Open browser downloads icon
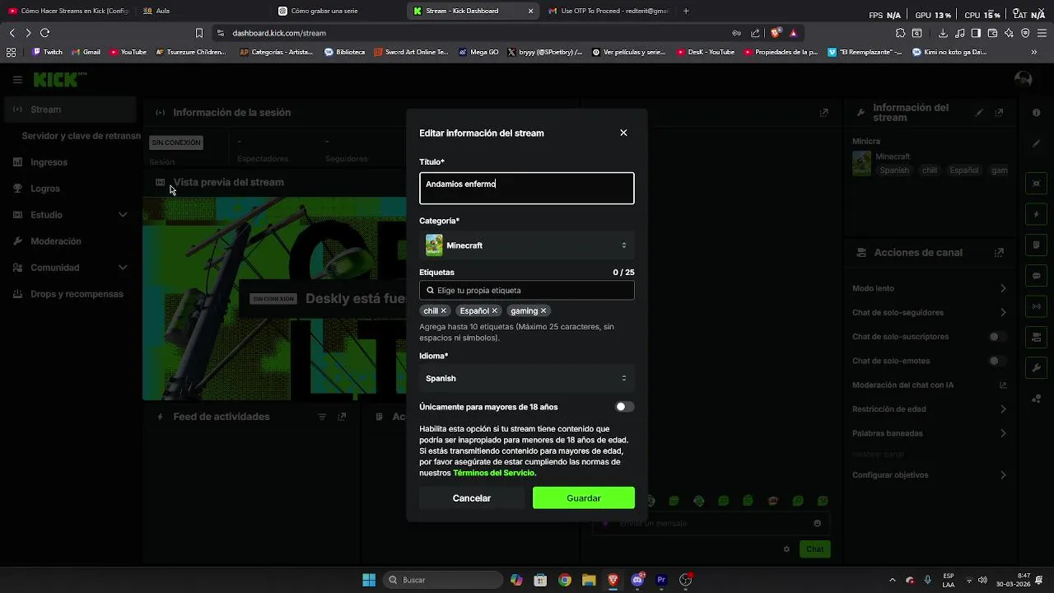 coord(943,33)
